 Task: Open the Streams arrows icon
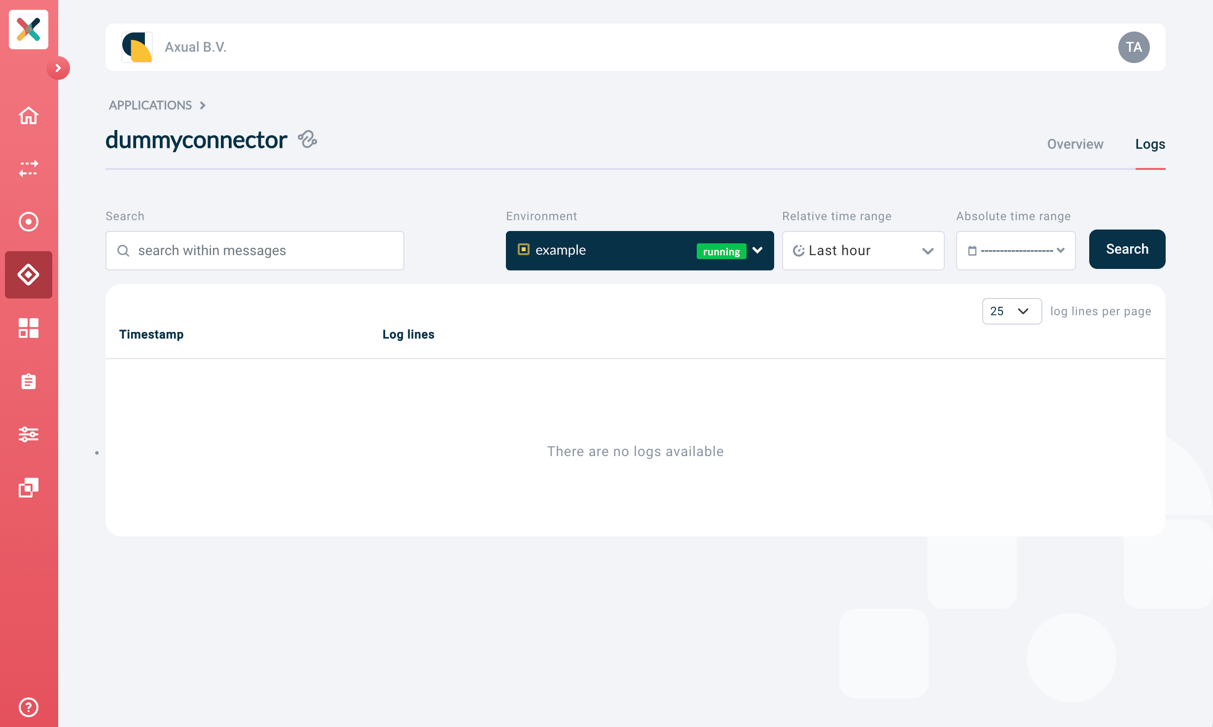(x=28, y=169)
